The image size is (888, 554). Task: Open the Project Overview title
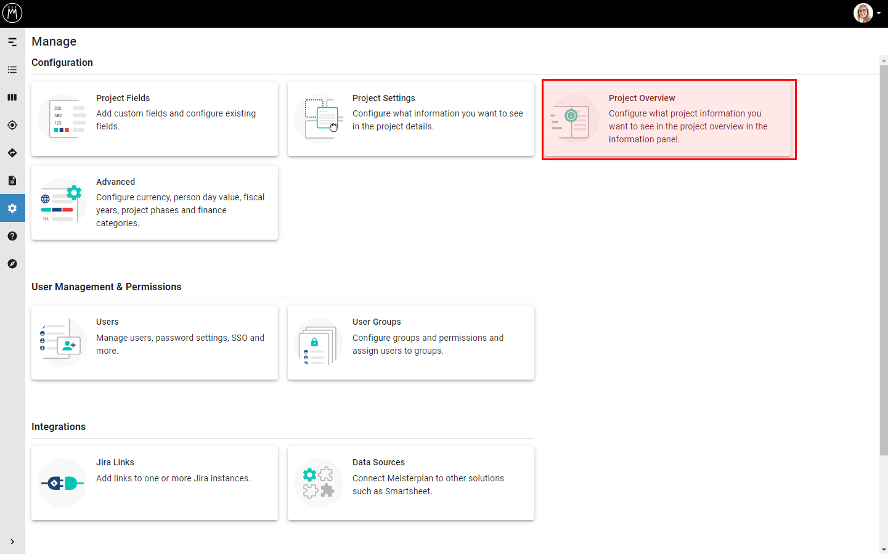(x=642, y=98)
